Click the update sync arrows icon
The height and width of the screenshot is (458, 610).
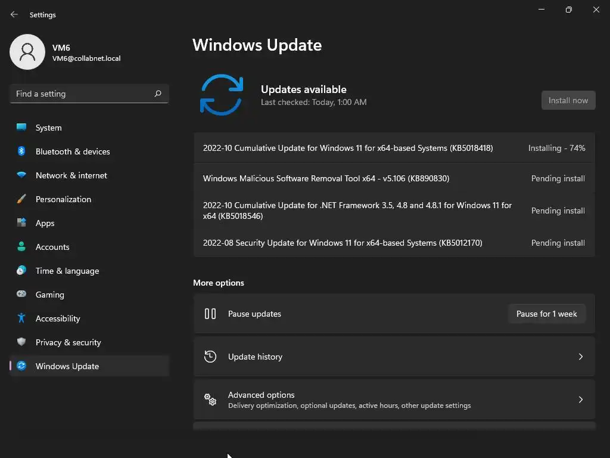click(222, 95)
